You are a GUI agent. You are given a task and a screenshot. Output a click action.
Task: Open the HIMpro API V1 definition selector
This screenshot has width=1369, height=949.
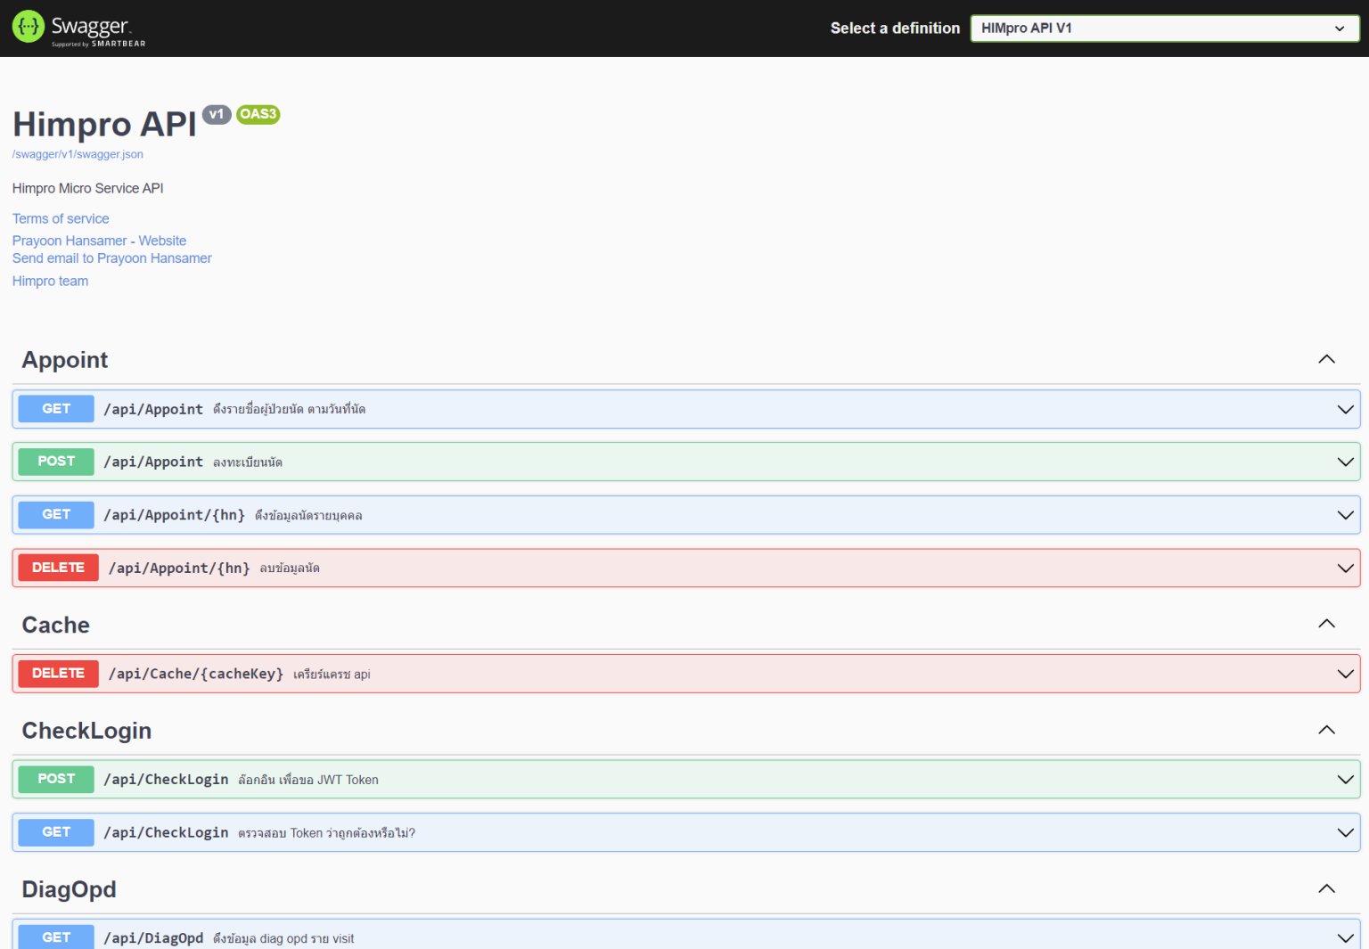coord(1164,28)
